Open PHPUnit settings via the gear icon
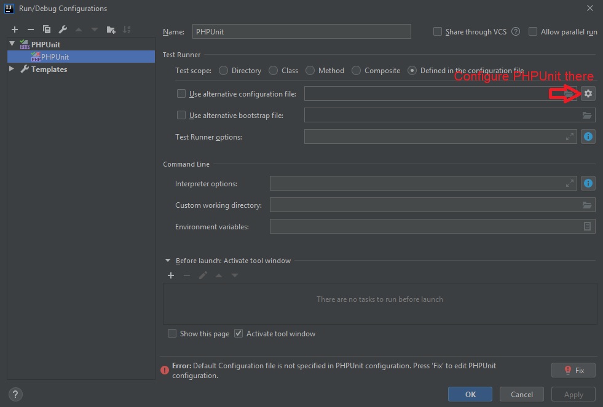 (x=588, y=93)
